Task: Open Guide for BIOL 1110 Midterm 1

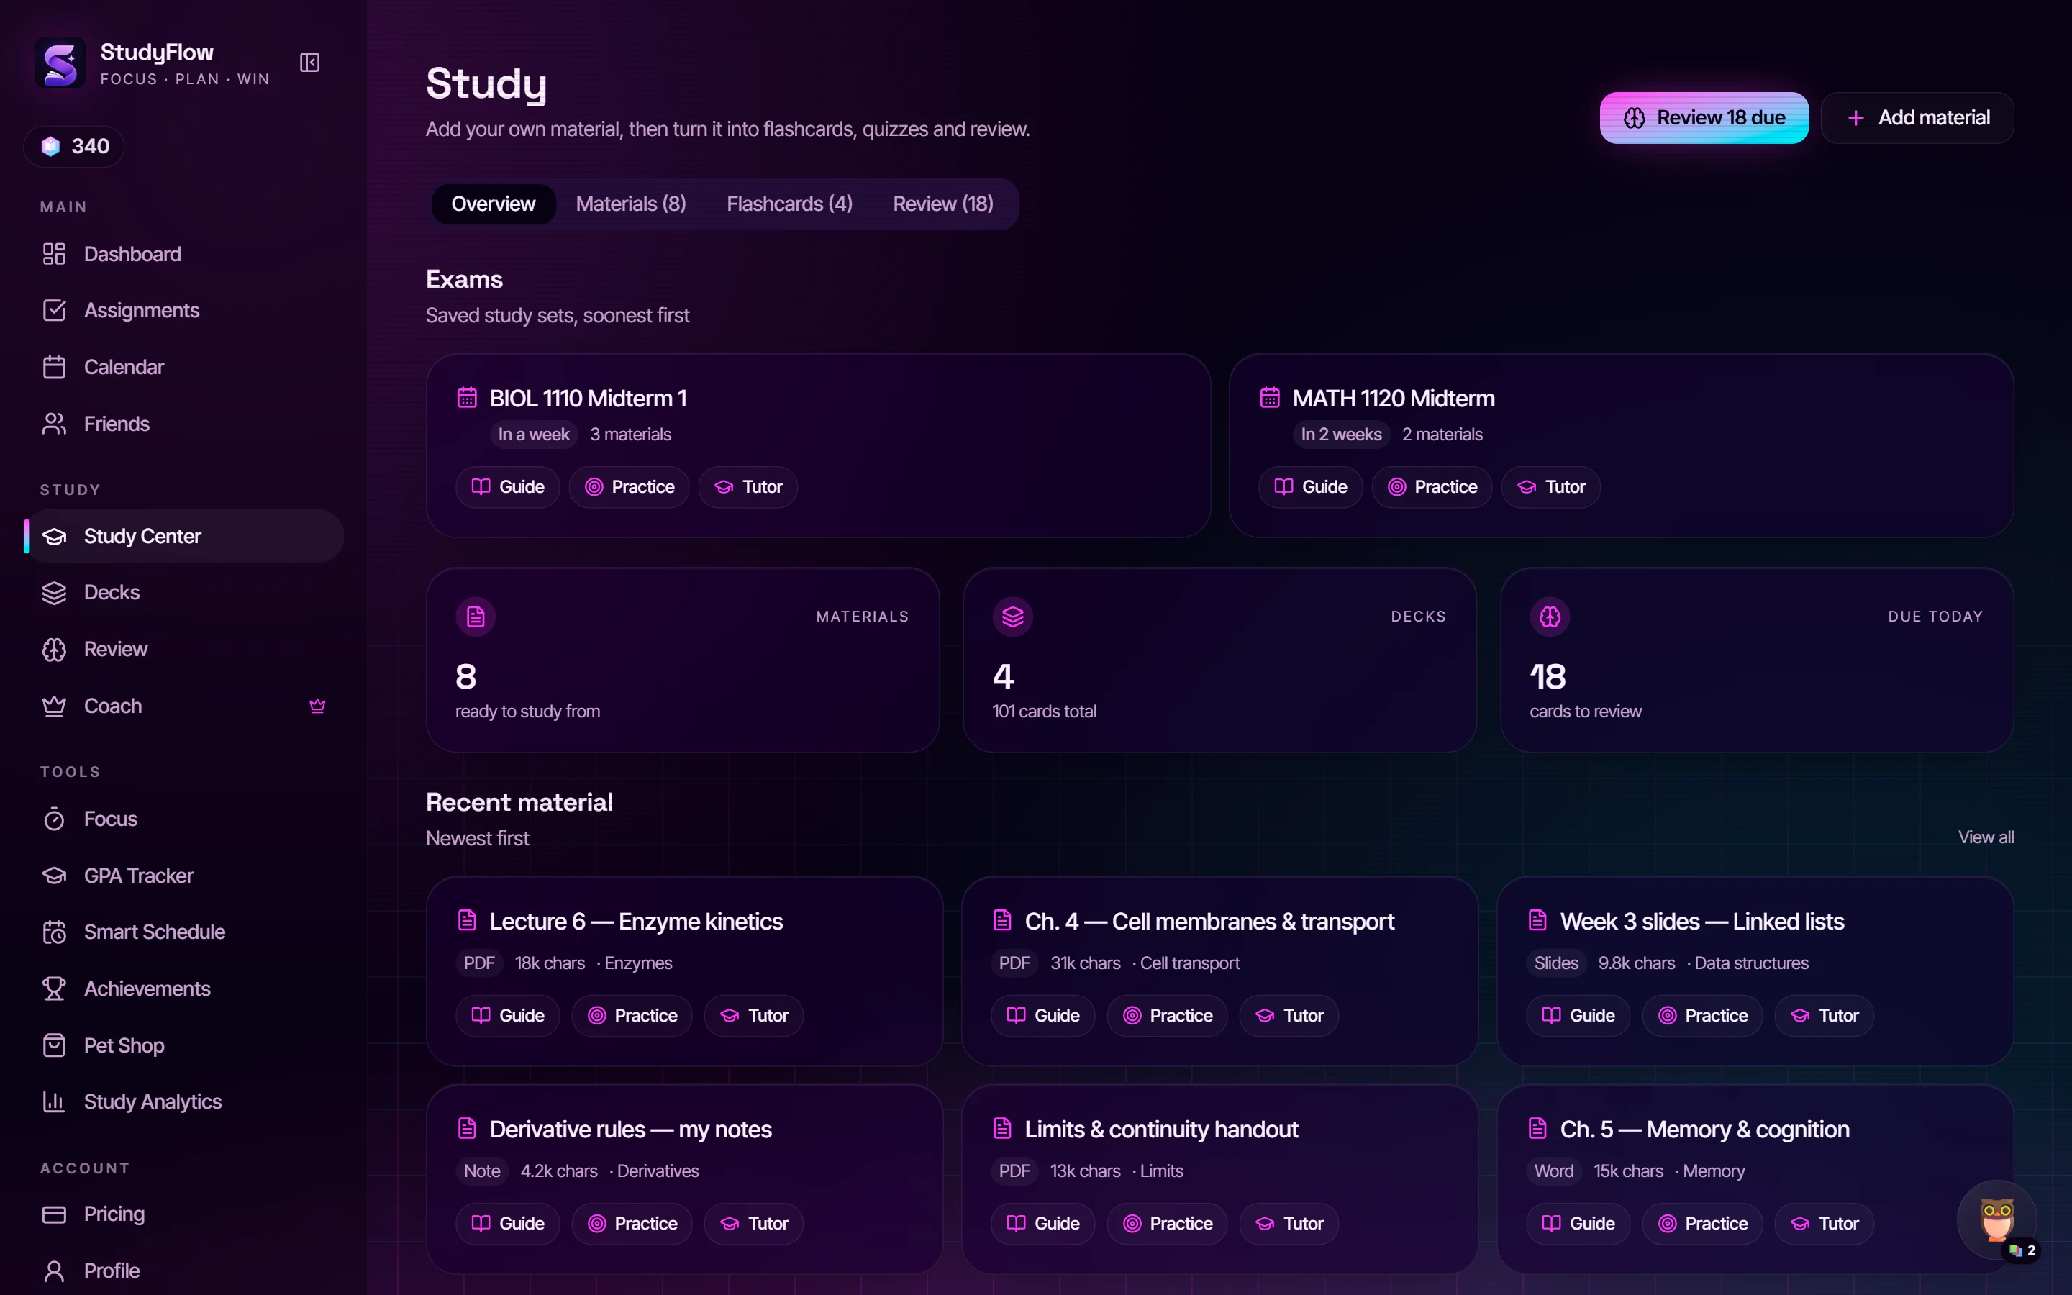Action: coord(508,487)
